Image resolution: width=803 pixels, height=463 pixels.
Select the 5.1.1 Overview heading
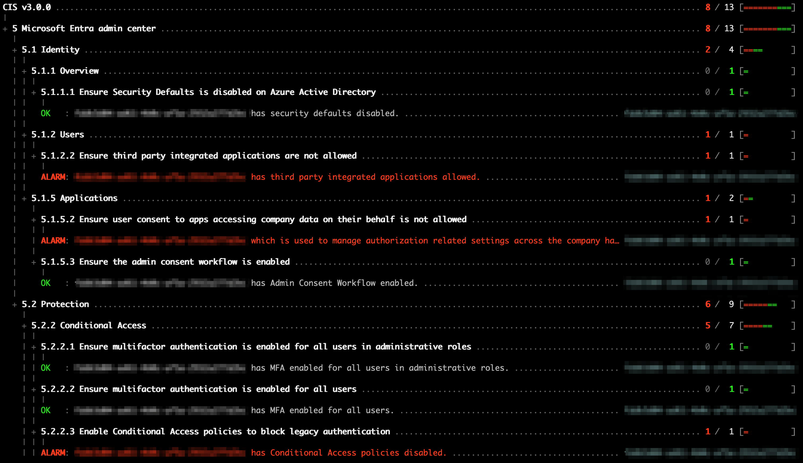click(65, 71)
